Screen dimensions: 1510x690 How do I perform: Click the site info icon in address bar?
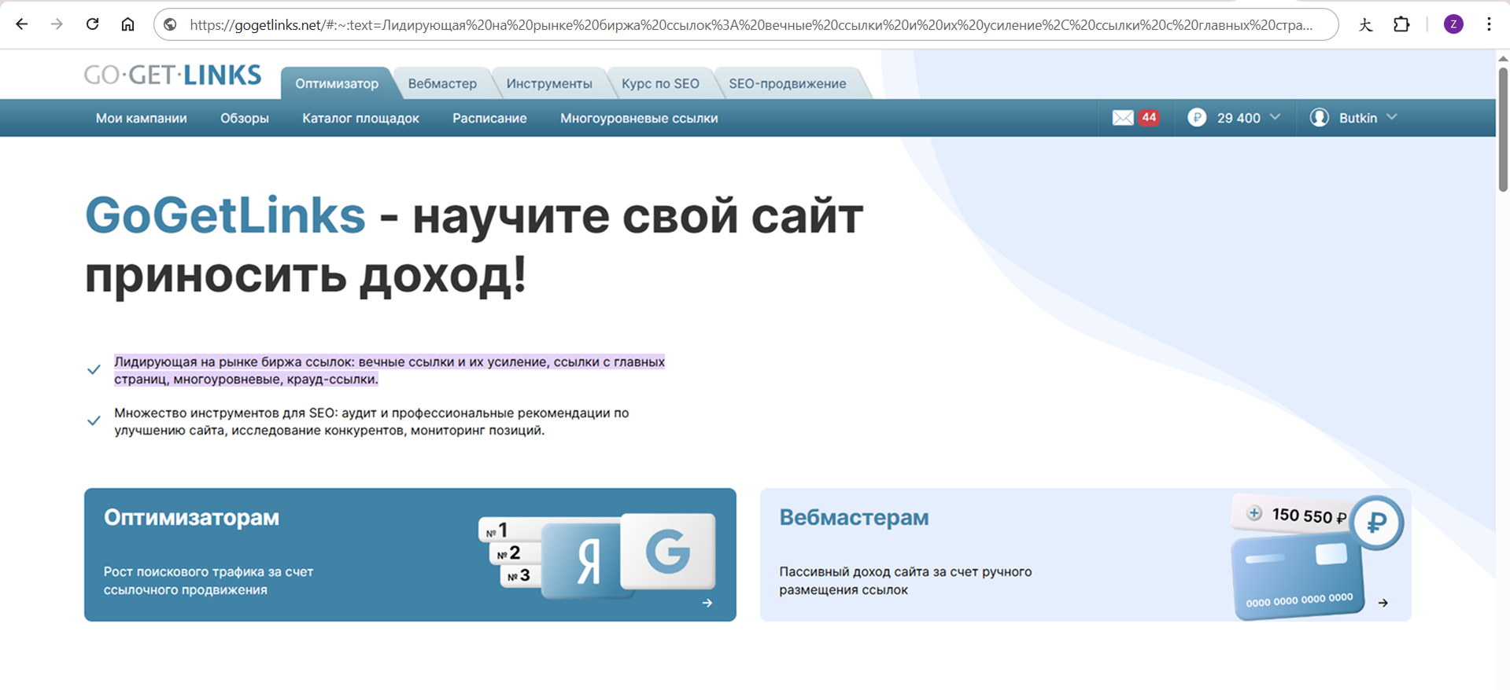click(170, 24)
